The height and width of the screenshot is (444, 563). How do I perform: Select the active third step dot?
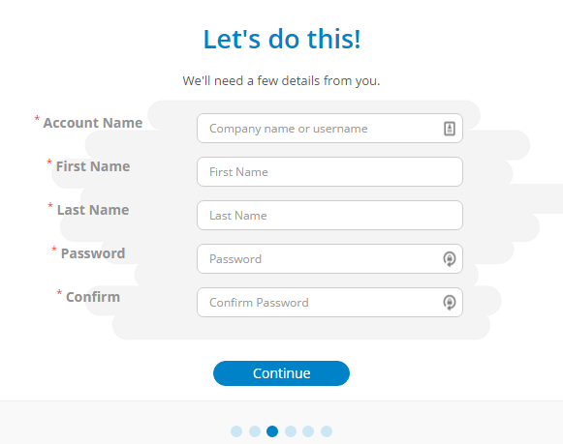pyautogui.click(x=272, y=431)
